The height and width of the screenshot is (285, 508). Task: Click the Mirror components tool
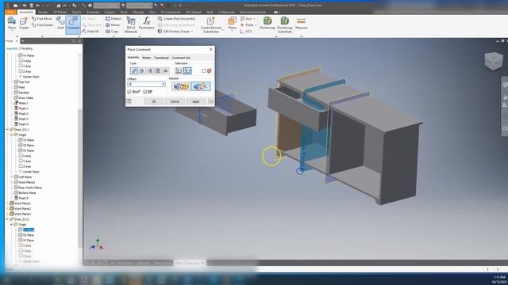113,25
